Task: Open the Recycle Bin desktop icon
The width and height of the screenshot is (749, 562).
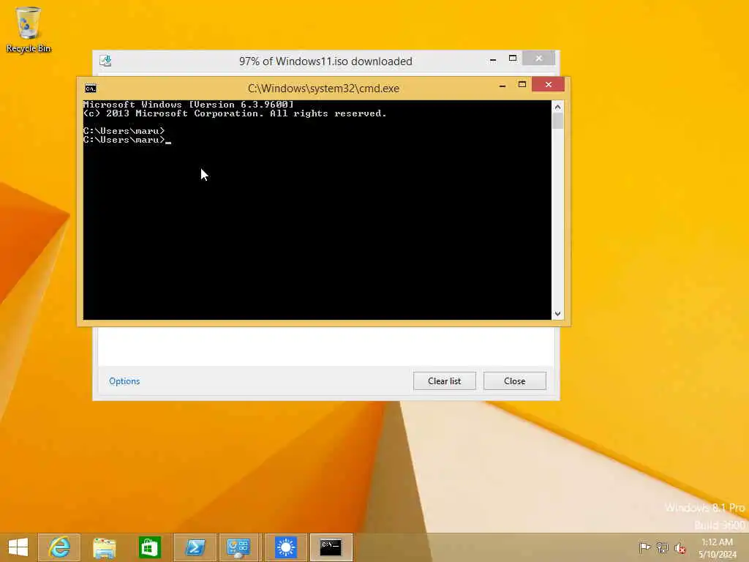Action: click(x=29, y=29)
